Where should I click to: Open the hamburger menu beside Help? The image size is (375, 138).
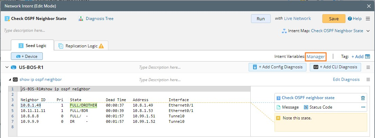pos(368,19)
